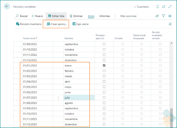Uncheck Principio ejercicio for enero 2023
This screenshot has height=128, width=177.
(x=104, y=65)
